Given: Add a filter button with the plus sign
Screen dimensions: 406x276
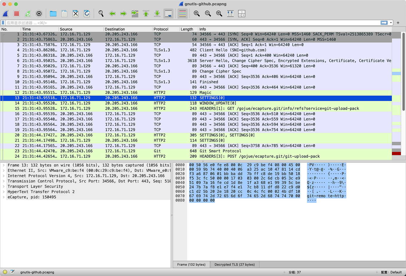Looking at the screenshot, I should point(398,22).
